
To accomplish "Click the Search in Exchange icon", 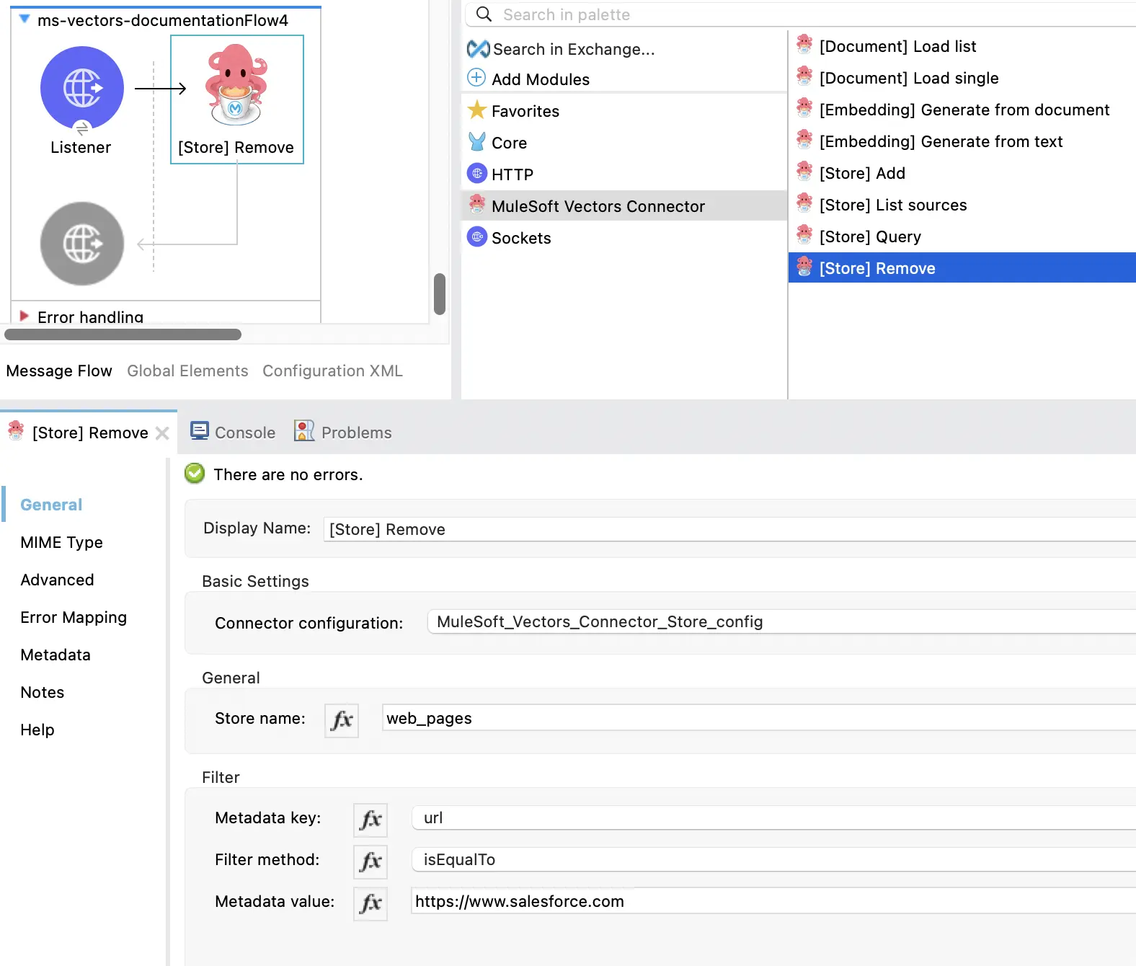I will 478,49.
